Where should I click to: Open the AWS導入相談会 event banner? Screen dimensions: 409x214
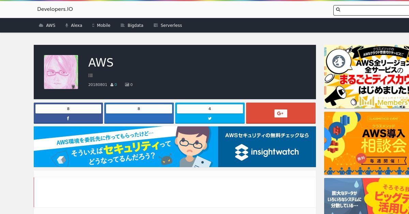[366, 143]
